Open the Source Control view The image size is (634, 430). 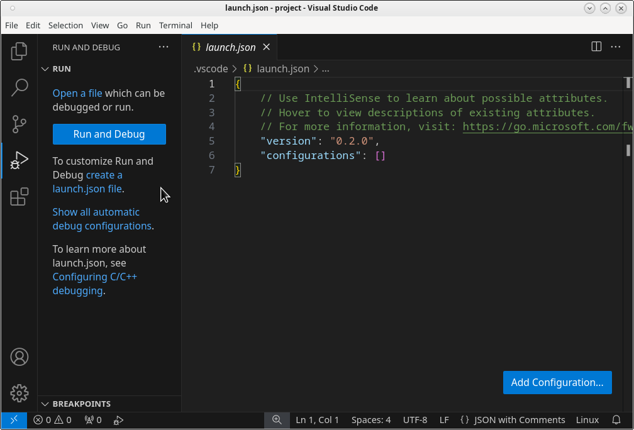point(19,124)
